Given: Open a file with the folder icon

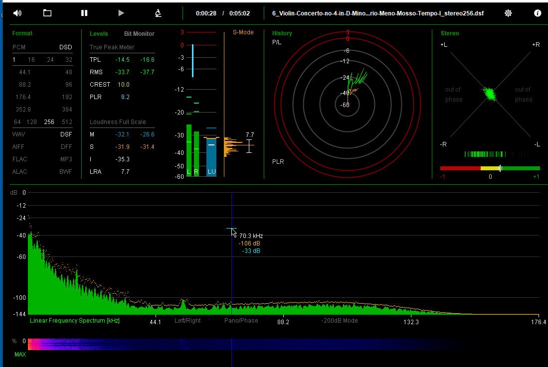Looking at the screenshot, I should [47, 13].
